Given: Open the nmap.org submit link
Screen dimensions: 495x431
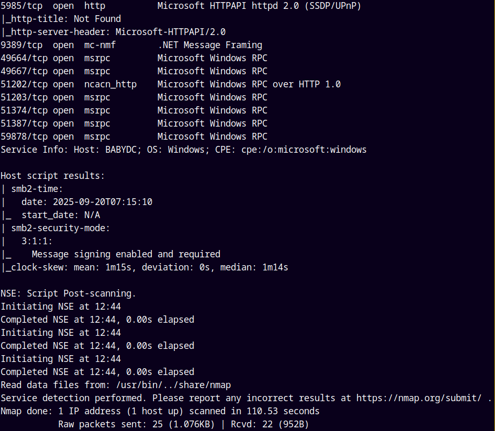Looking at the screenshot, I should pos(419,398).
